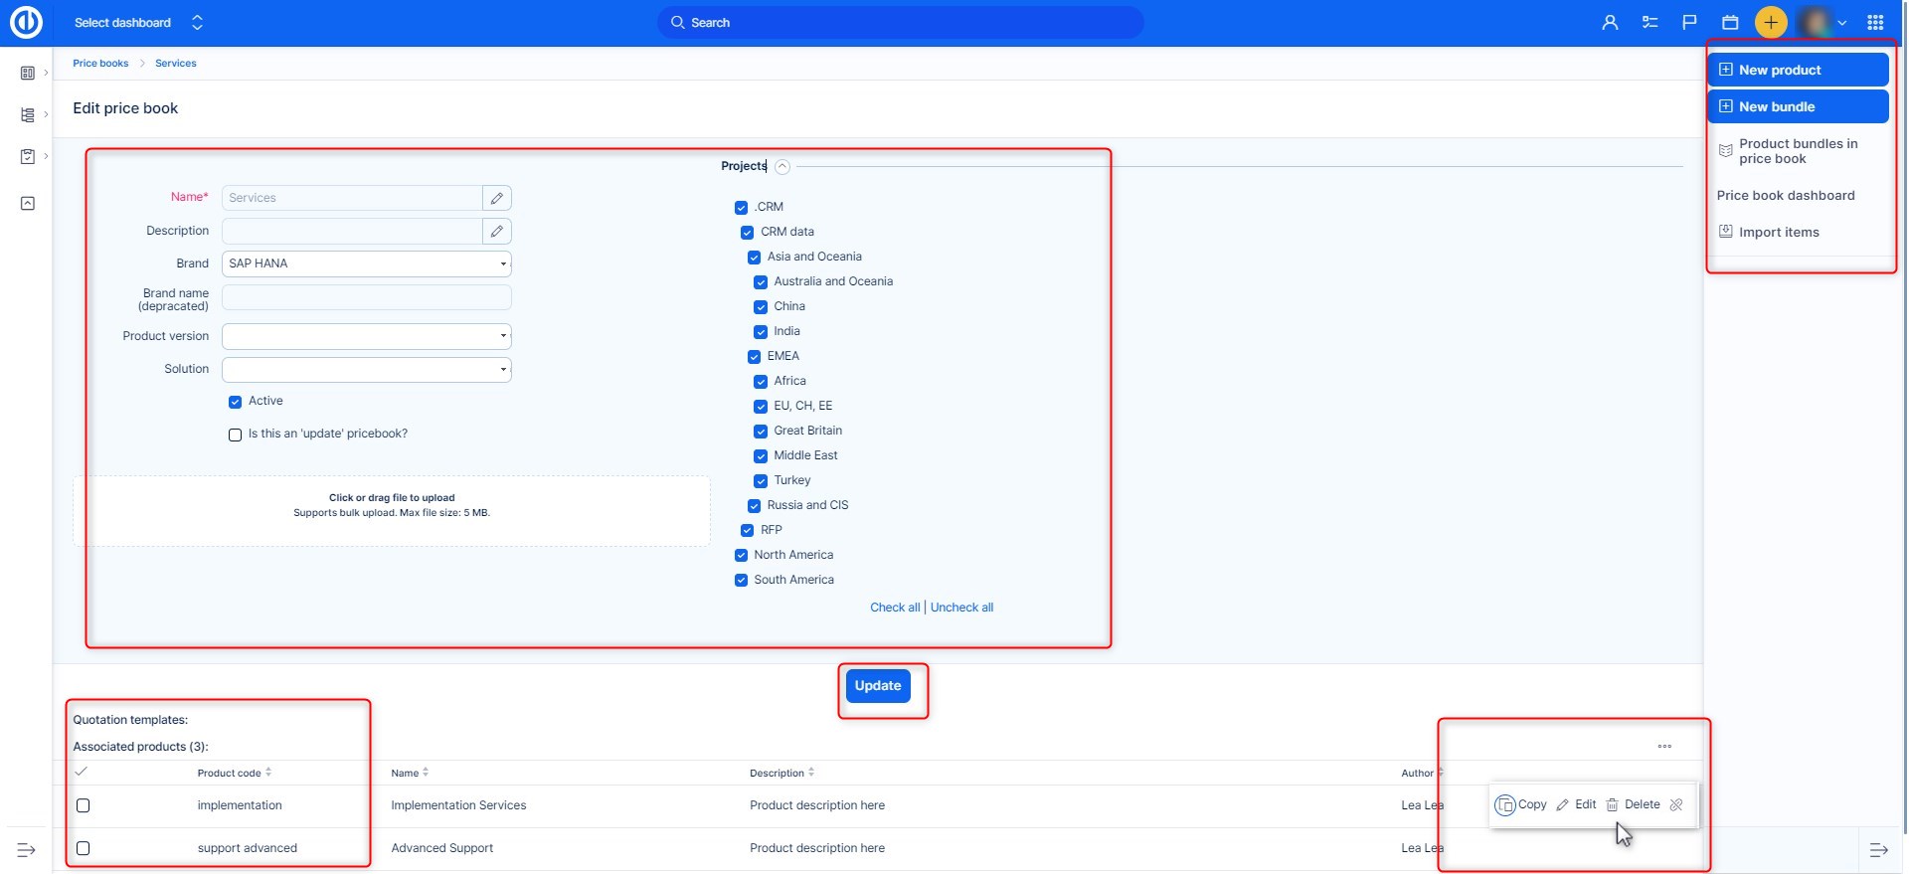The image size is (1909, 874).
Task: Click pencil icon next to Description field
Action: pyautogui.click(x=497, y=231)
